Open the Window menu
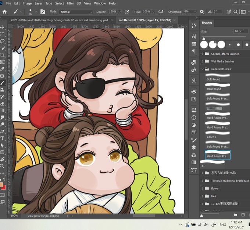The height and width of the screenshot is (230, 250). coord(100,3)
